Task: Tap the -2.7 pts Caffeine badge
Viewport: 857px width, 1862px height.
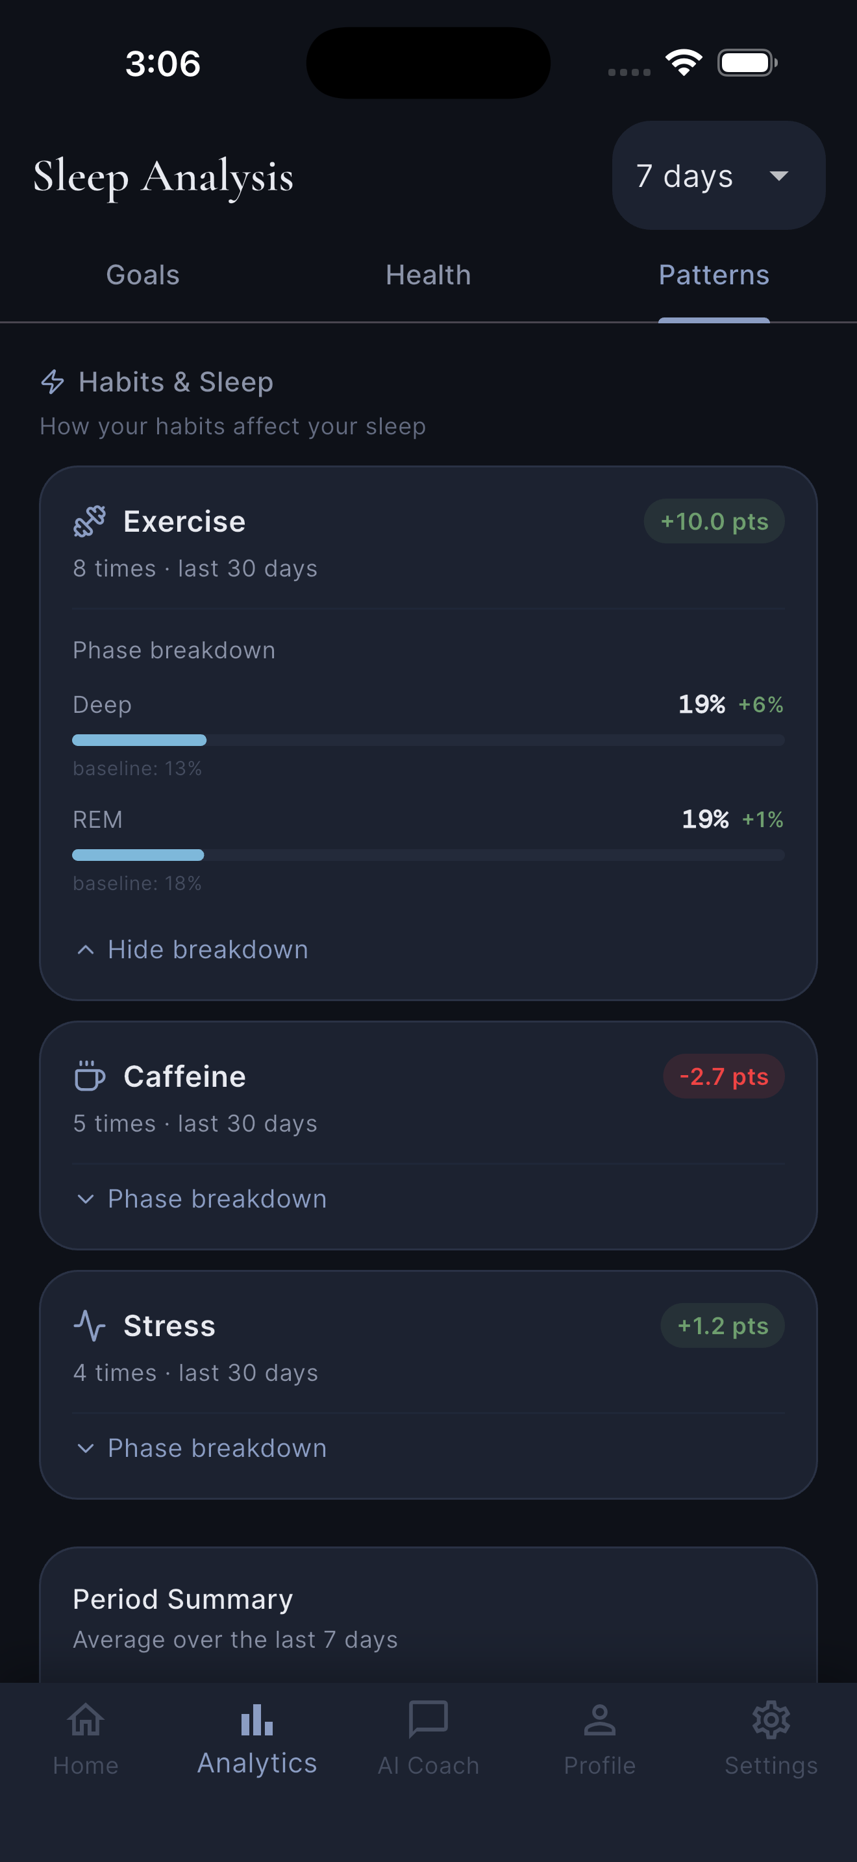Action: [724, 1076]
